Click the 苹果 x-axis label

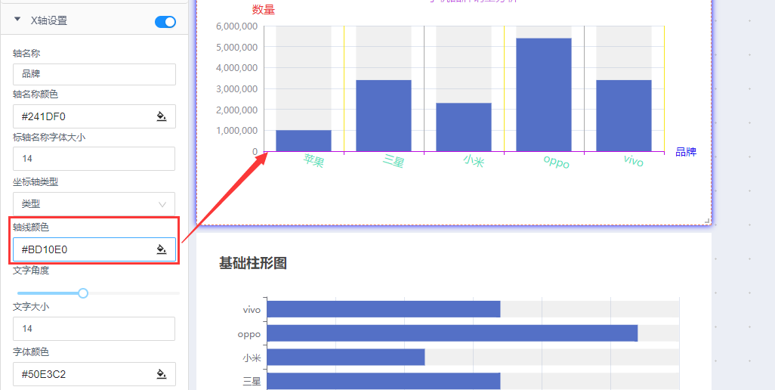click(314, 161)
